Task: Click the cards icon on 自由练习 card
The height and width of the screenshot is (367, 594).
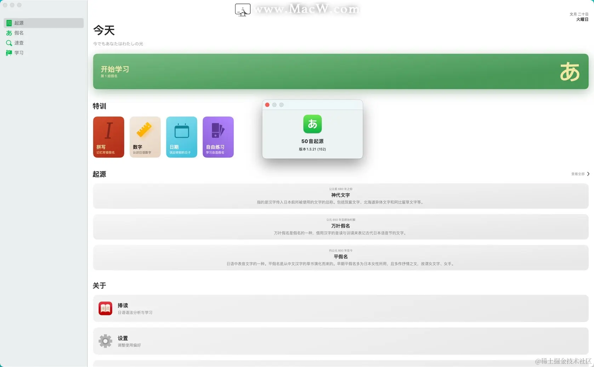Action: [x=218, y=130]
